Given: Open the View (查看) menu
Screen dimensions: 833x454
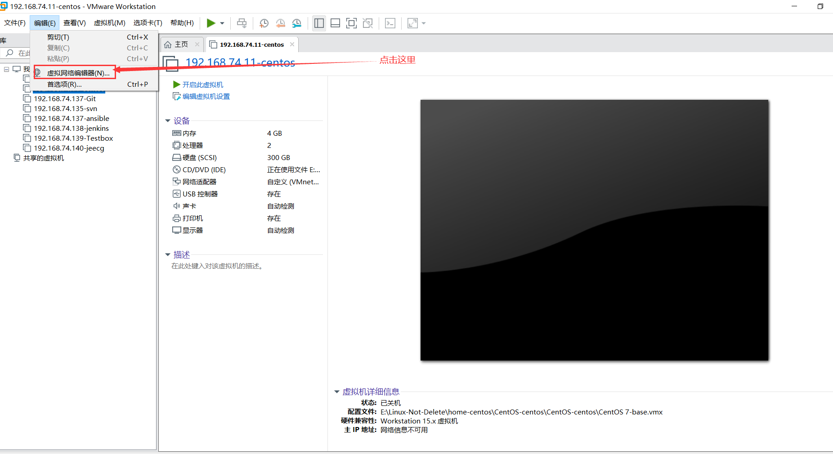Looking at the screenshot, I should point(75,23).
